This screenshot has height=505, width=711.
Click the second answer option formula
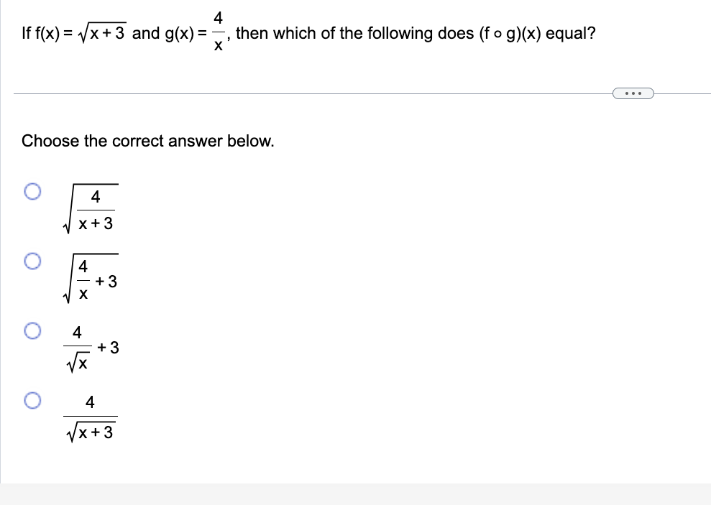(91, 277)
